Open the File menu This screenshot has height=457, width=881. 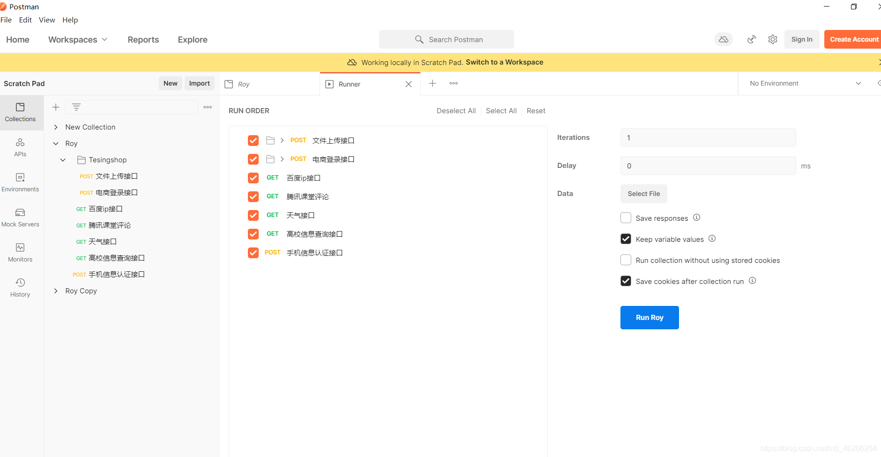point(6,20)
